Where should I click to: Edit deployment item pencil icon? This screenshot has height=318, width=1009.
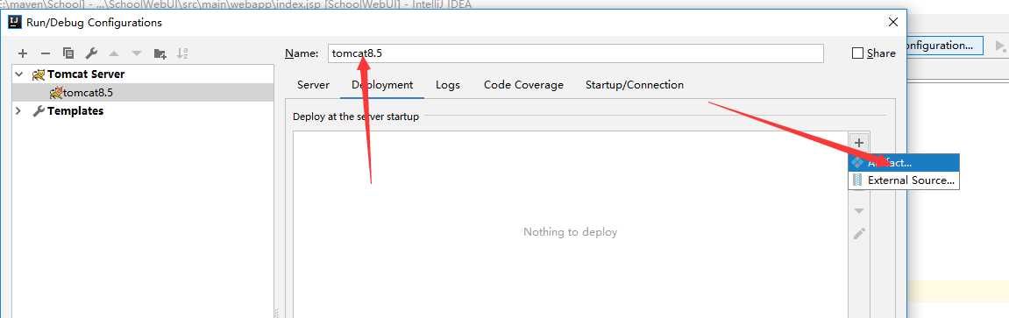click(858, 233)
